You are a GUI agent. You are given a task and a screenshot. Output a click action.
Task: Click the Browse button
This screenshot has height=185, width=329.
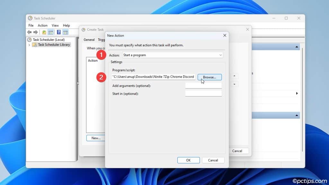point(209,77)
